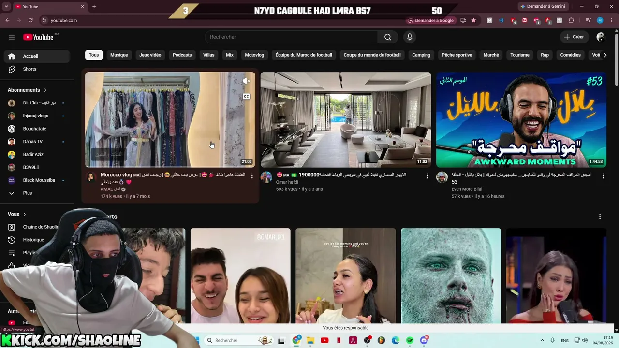The width and height of the screenshot is (619, 348).
Task: Show hidden system tray icons
Action: pyautogui.click(x=542, y=340)
